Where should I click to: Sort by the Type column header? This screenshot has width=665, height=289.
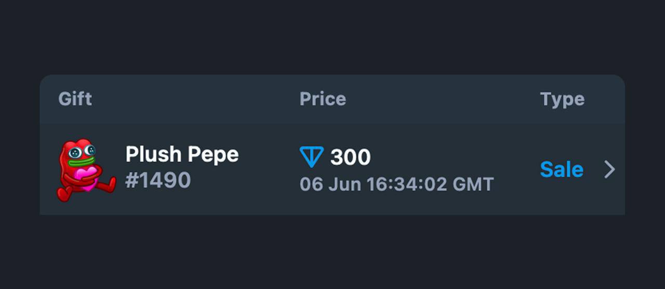[562, 99]
